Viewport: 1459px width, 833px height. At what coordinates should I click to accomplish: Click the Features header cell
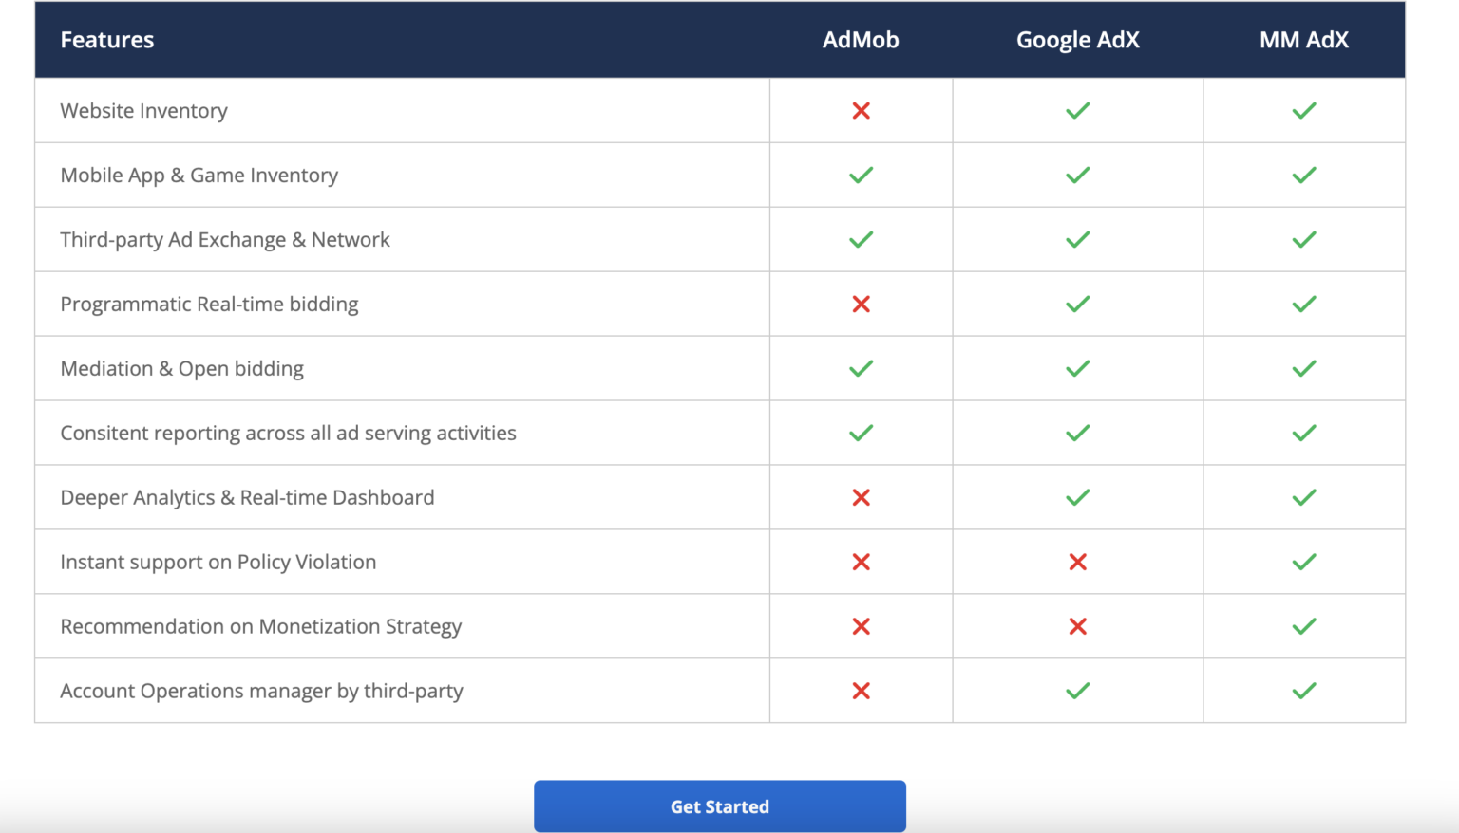[106, 40]
